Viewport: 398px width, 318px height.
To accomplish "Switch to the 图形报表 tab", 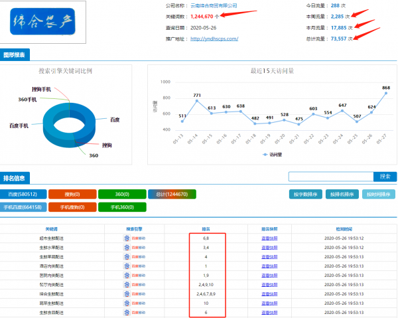I will click(x=15, y=56).
